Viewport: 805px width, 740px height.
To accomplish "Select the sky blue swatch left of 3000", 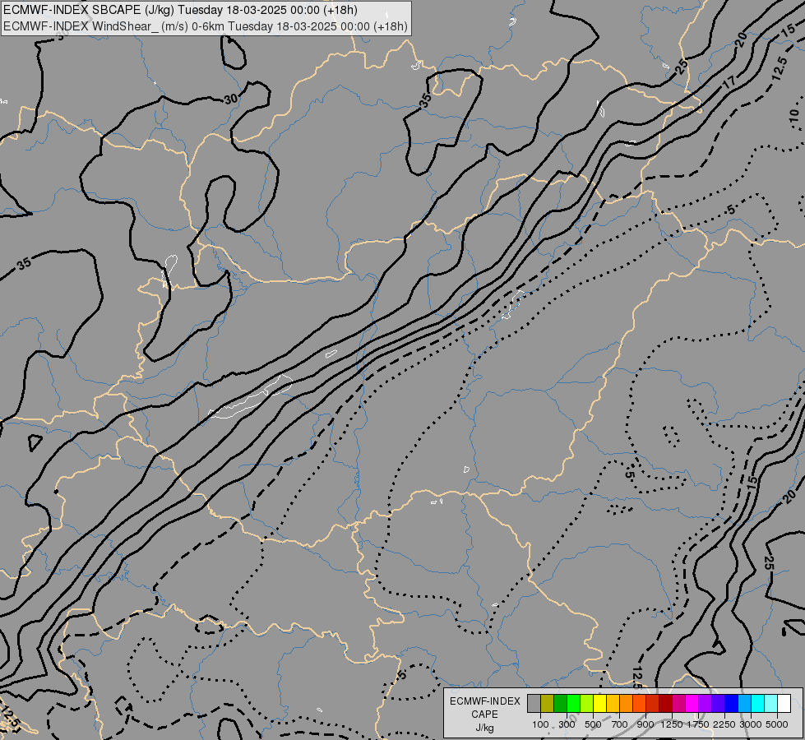I will click(745, 703).
